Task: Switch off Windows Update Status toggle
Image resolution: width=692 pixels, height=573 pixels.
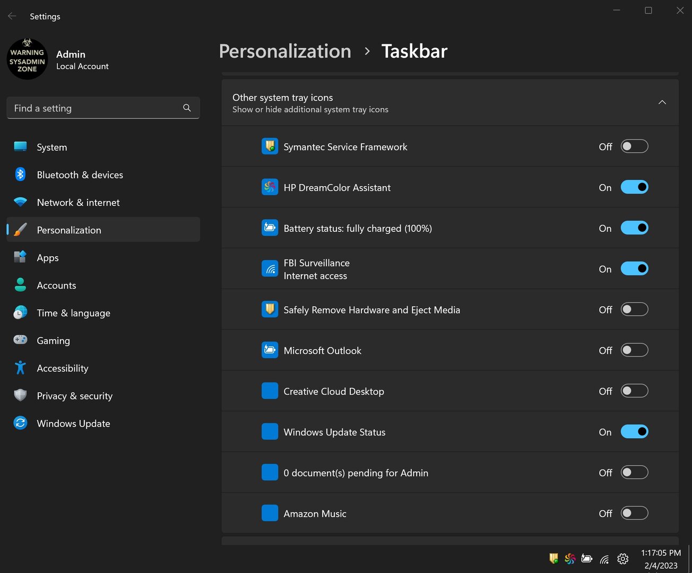Action: [635, 432]
